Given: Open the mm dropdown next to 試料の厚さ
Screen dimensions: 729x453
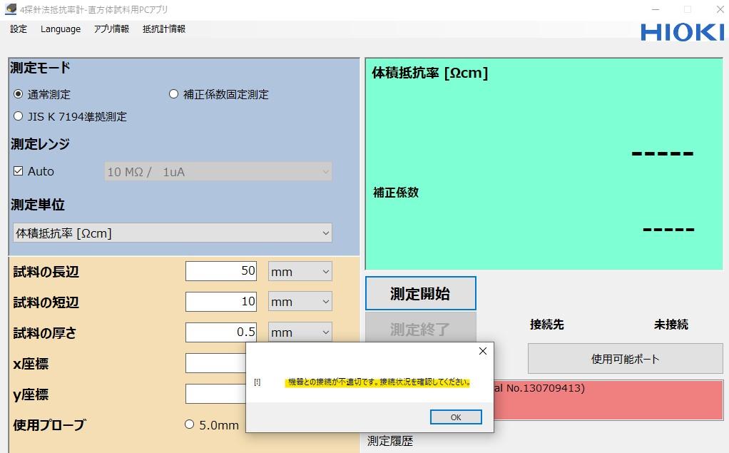Looking at the screenshot, I should [300, 332].
